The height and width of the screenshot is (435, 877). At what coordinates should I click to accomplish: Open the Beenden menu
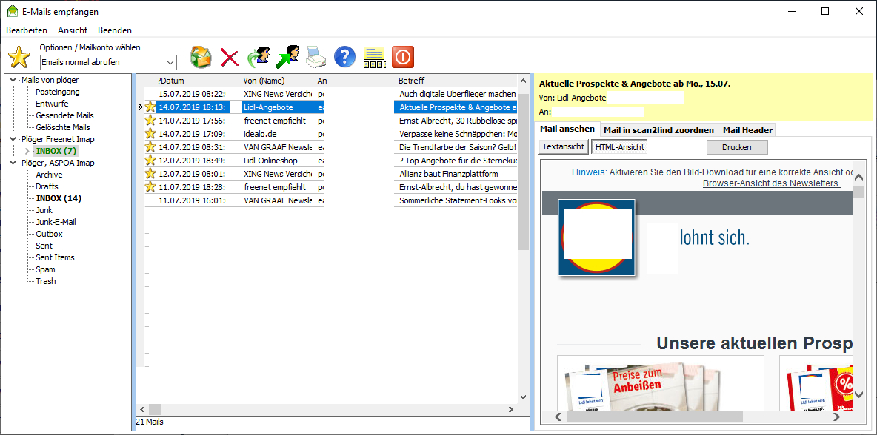115,30
